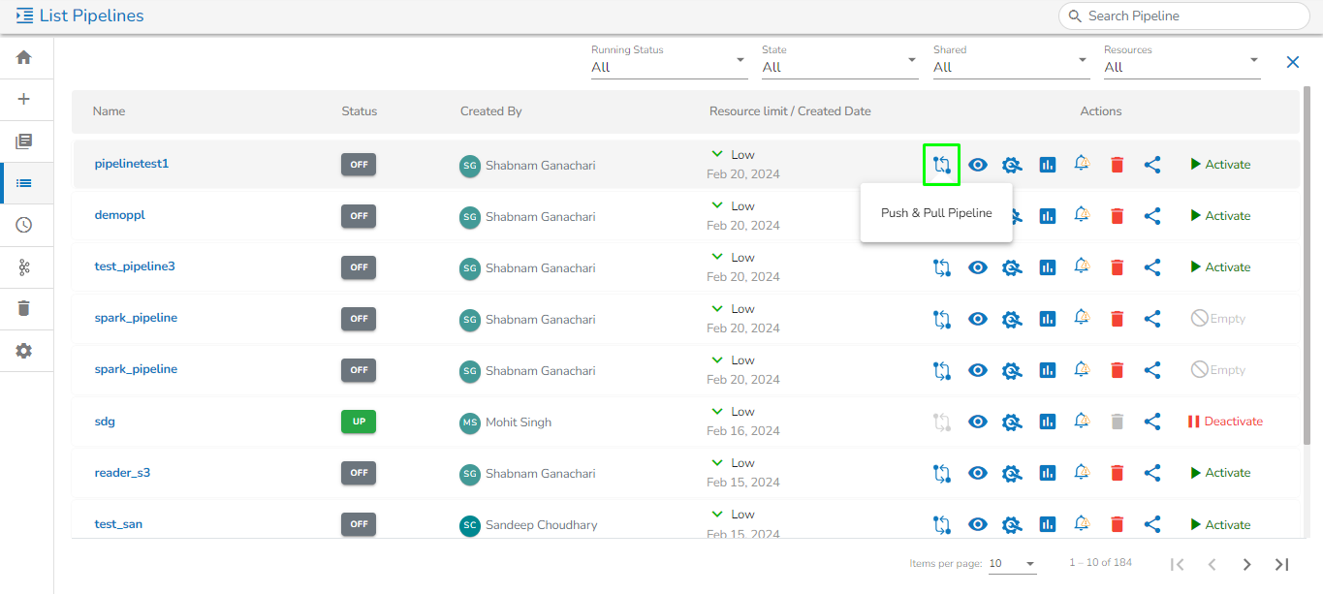Change items per page dropdown
Image resolution: width=1323 pixels, height=594 pixels.
tap(1012, 564)
